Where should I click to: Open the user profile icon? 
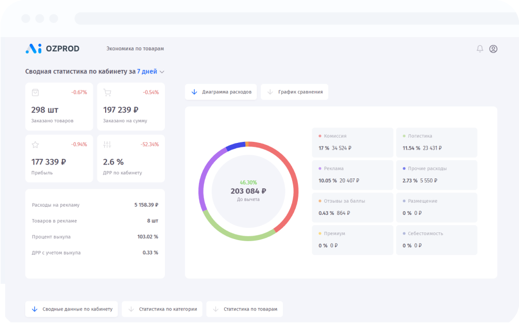pyautogui.click(x=493, y=49)
